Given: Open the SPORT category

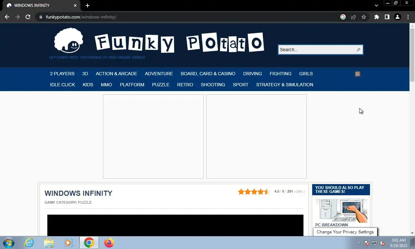Looking at the screenshot, I should click(x=241, y=85).
